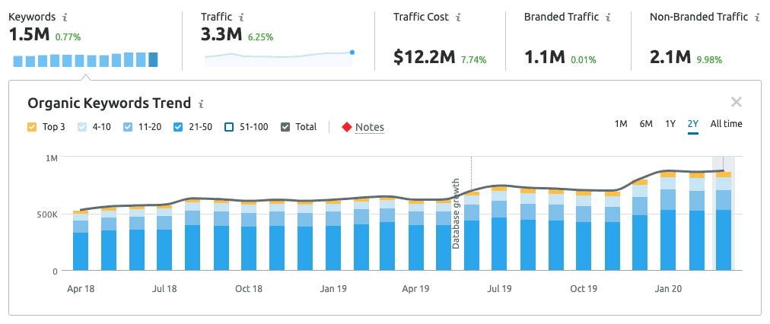Click the 2.1M Non-Branded Traffic value
Image resolution: width=770 pixels, height=324 pixels.
pyautogui.click(x=671, y=58)
